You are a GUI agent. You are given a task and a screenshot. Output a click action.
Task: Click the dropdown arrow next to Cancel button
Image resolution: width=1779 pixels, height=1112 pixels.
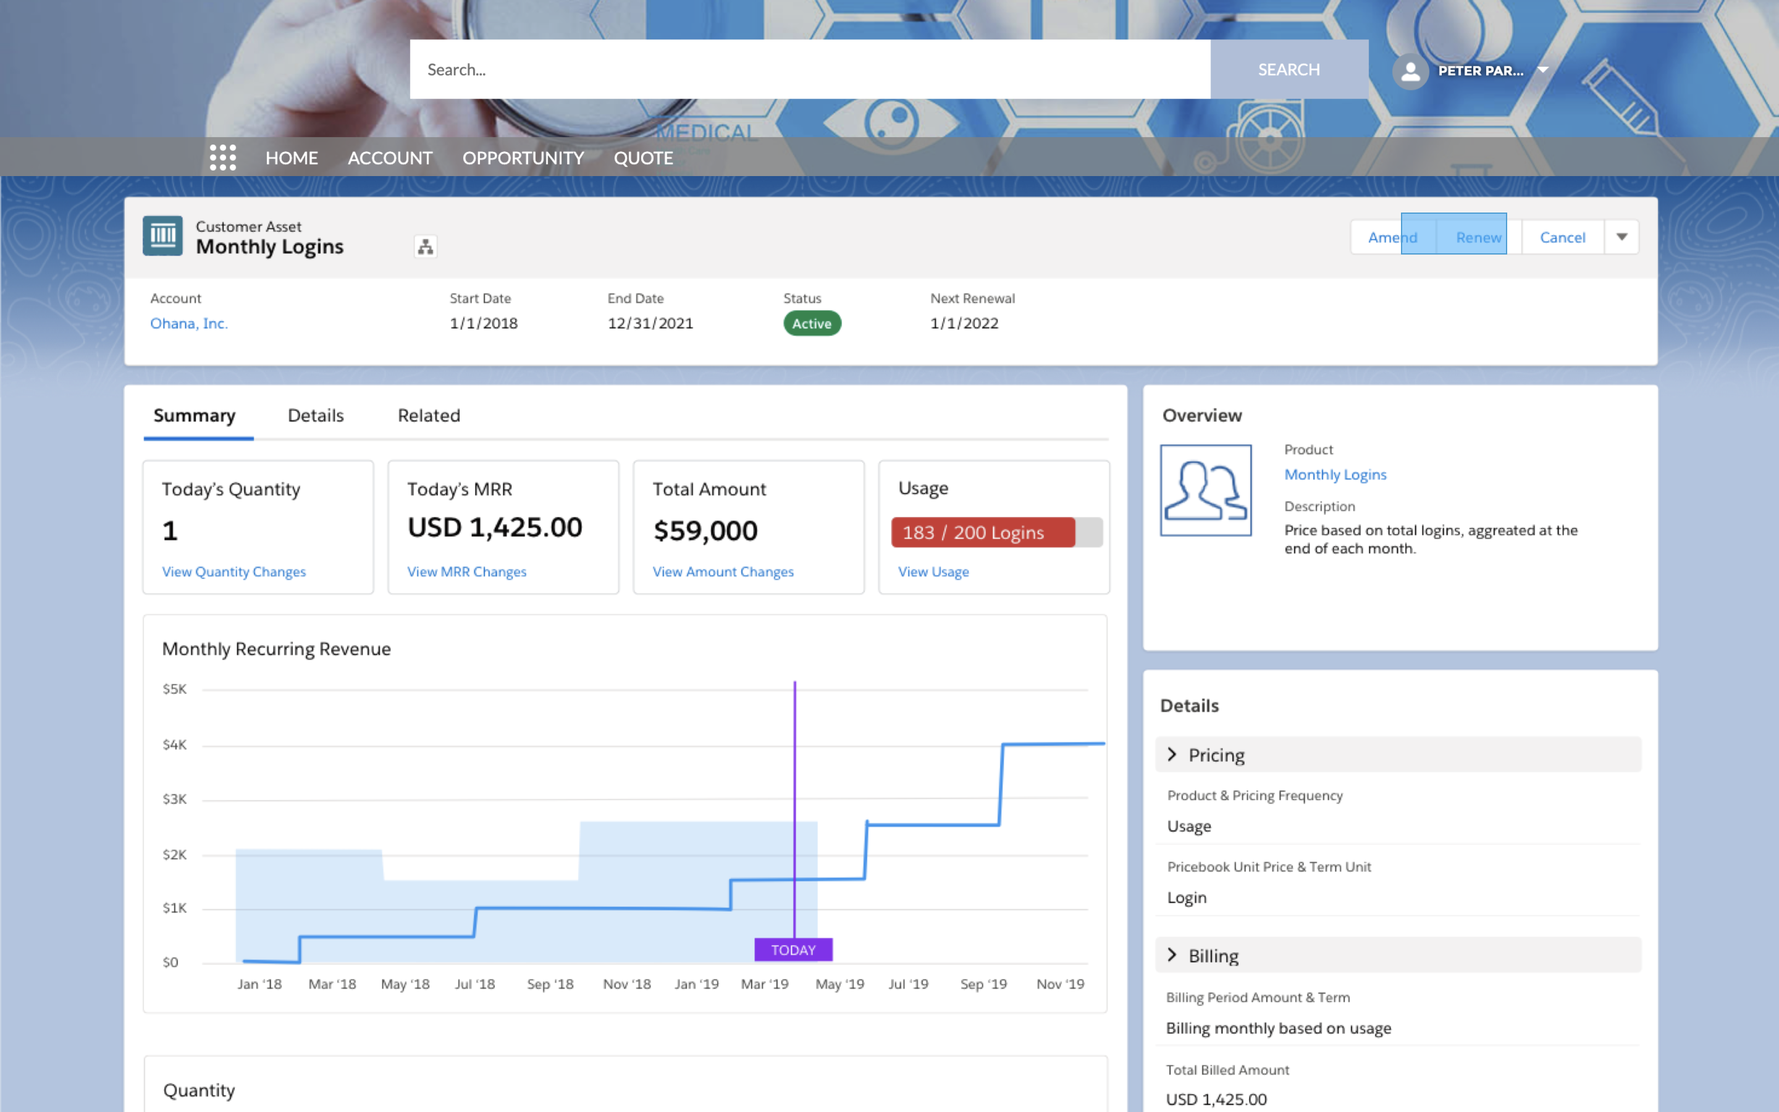[1621, 236]
